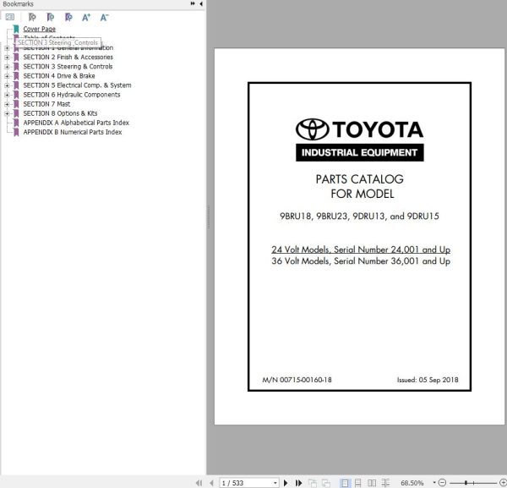Open SECTION 2 Finish & Accessories bookmark
The image size is (507, 488).
click(x=68, y=57)
